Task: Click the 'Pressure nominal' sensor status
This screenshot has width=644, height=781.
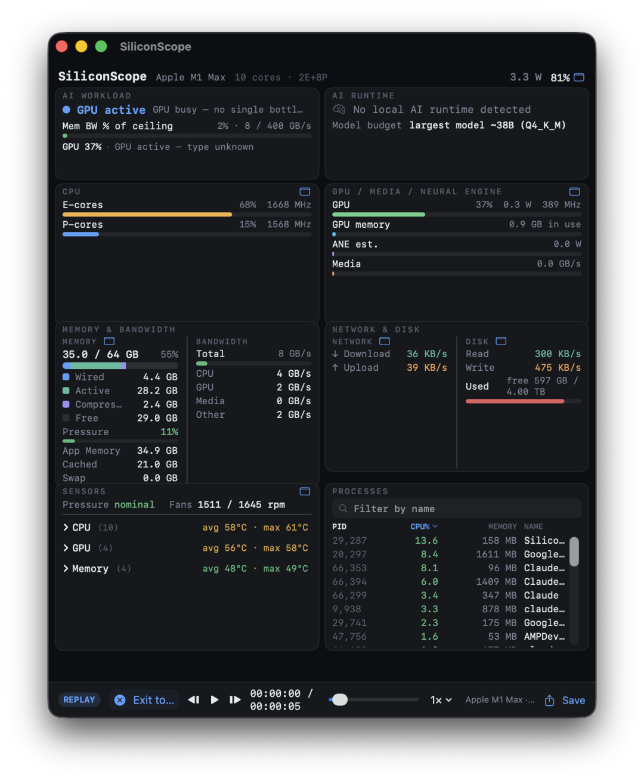Action: (x=109, y=505)
